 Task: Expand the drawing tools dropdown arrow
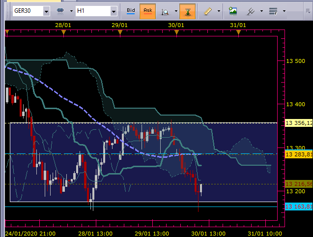pyautogui.click(x=261, y=11)
